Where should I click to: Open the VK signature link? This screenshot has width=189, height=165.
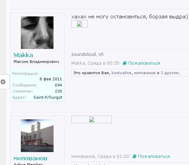tap(101, 54)
